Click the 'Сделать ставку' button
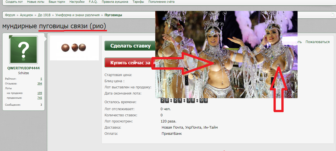Screen dimensions: 336x151 coord(130,46)
